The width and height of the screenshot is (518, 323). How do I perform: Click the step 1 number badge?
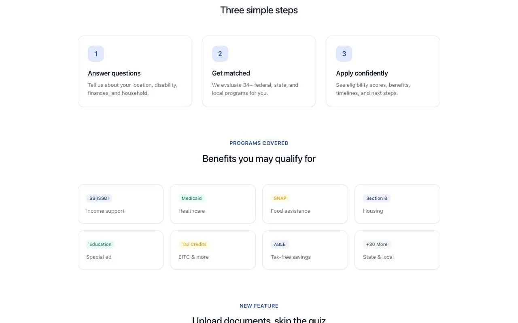pos(96,54)
